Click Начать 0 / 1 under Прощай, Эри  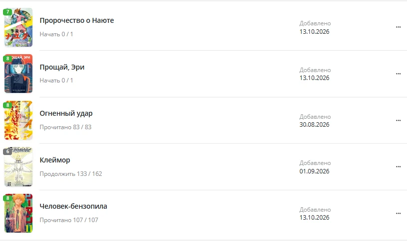(56, 80)
